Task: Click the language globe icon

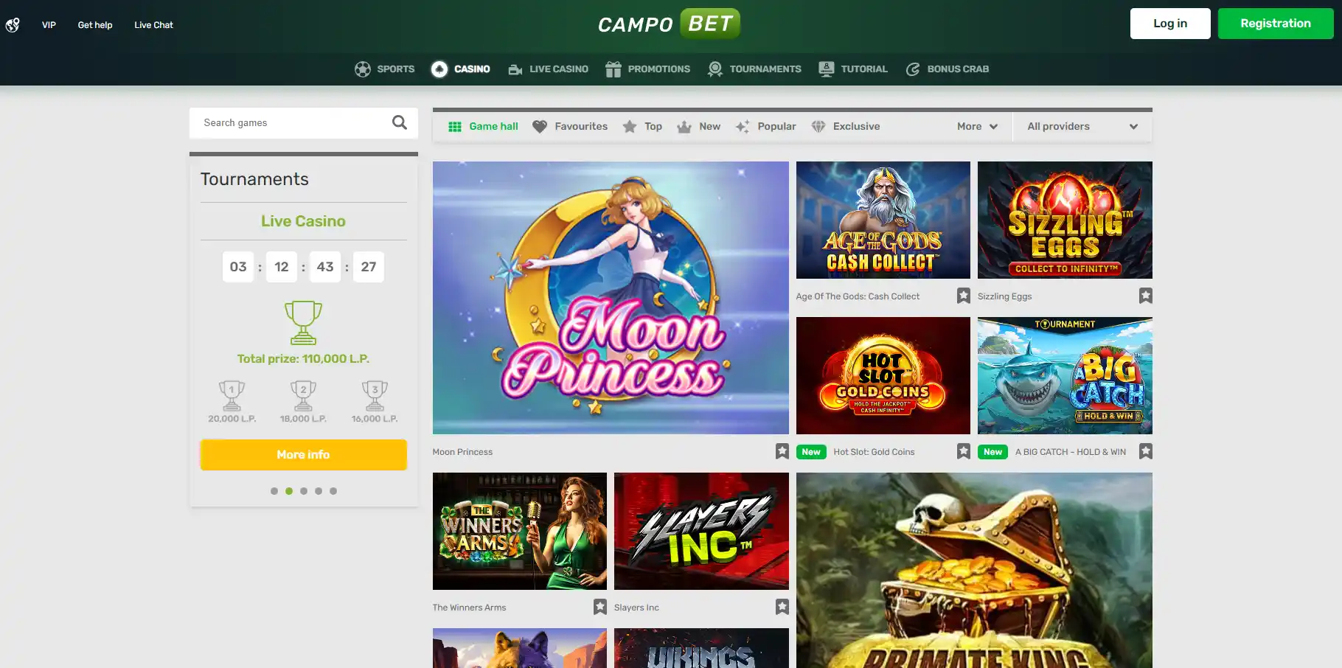Action: click(x=13, y=25)
